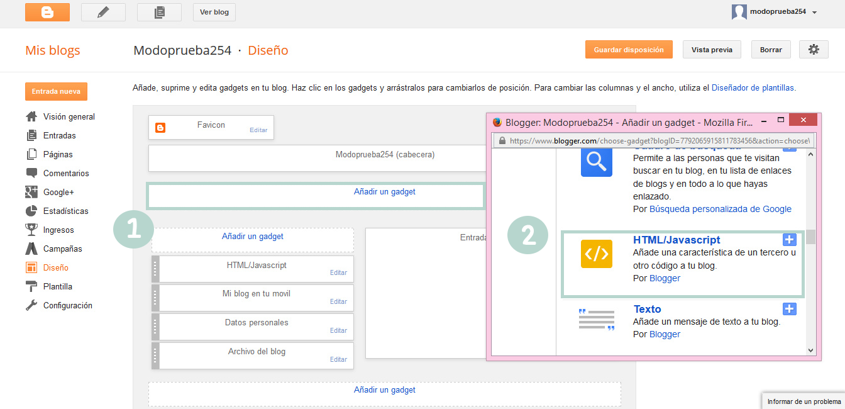Click the padlock icon in popup address bar
Screen dimensions: 845x409
click(x=502, y=141)
